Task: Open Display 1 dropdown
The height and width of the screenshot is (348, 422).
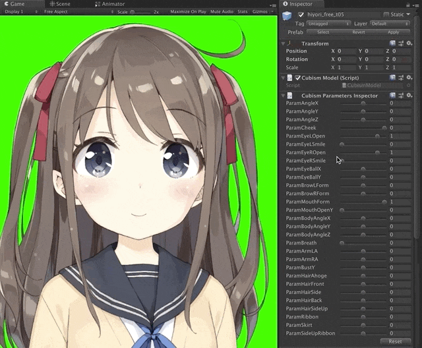Action: point(21,12)
